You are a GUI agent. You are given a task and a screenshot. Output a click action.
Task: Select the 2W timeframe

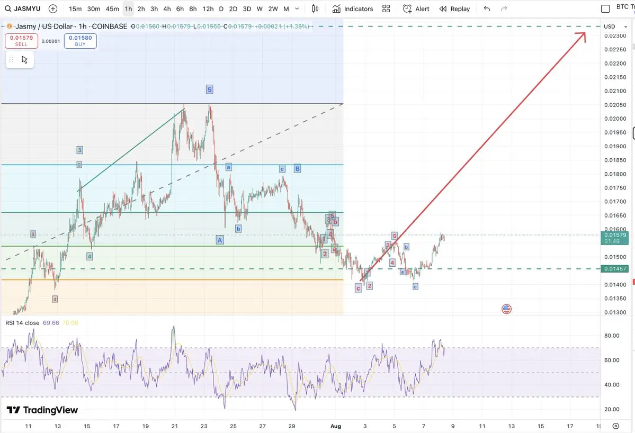tap(273, 8)
